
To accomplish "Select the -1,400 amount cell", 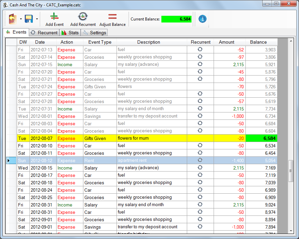I will (230, 160).
